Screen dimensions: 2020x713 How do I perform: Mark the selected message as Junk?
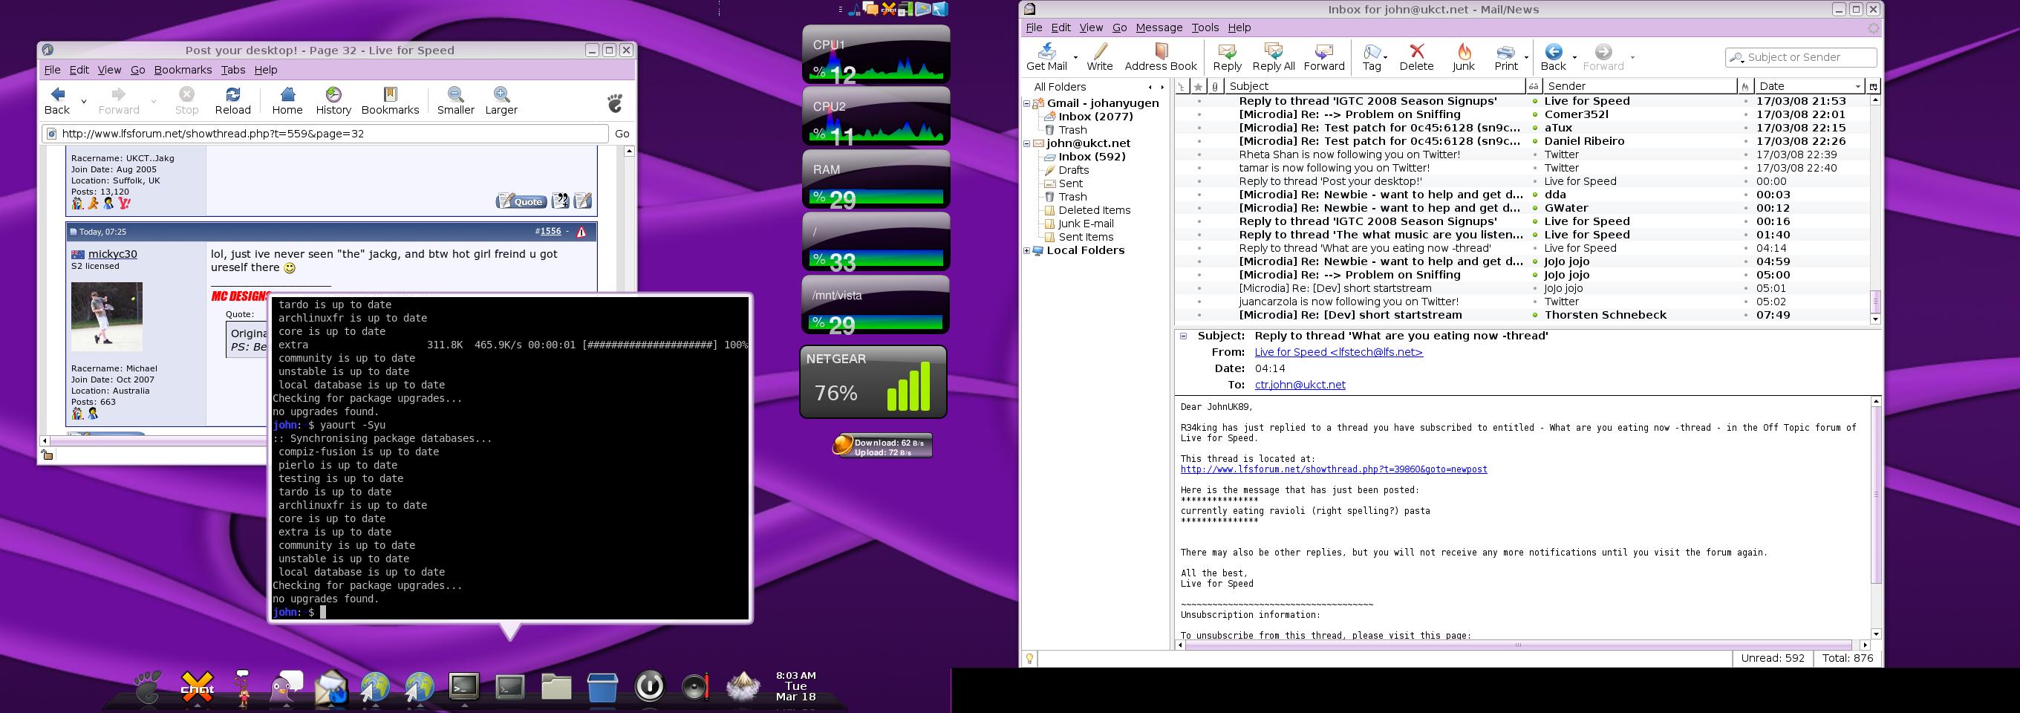(1463, 57)
